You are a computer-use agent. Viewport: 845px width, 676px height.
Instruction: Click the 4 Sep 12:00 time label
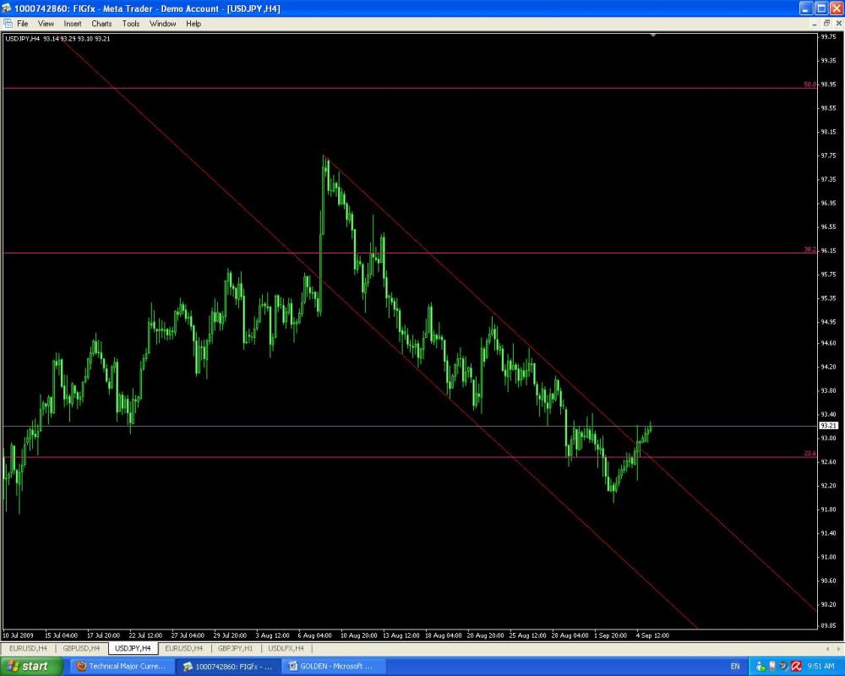[x=652, y=635]
